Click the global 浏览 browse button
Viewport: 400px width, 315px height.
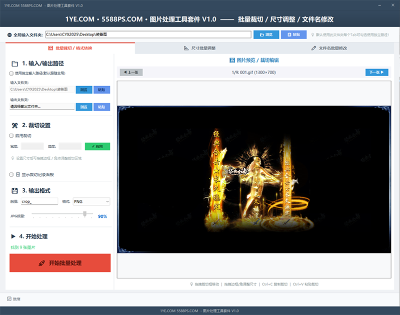pyautogui.click(x=266, y=35)
